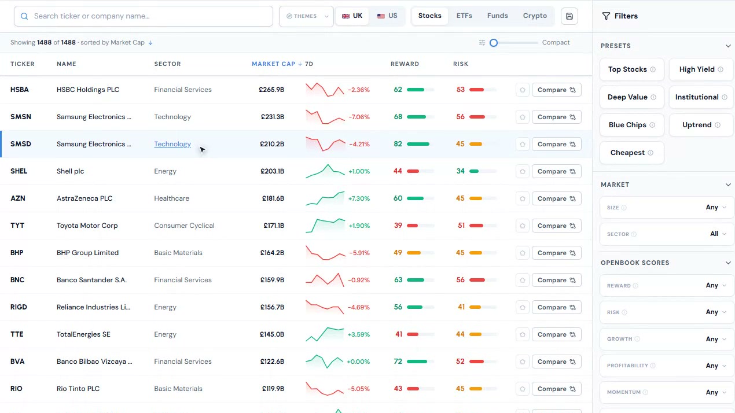Open the Risk score dropdown
The image size is (735, 413).
point(667,312)
